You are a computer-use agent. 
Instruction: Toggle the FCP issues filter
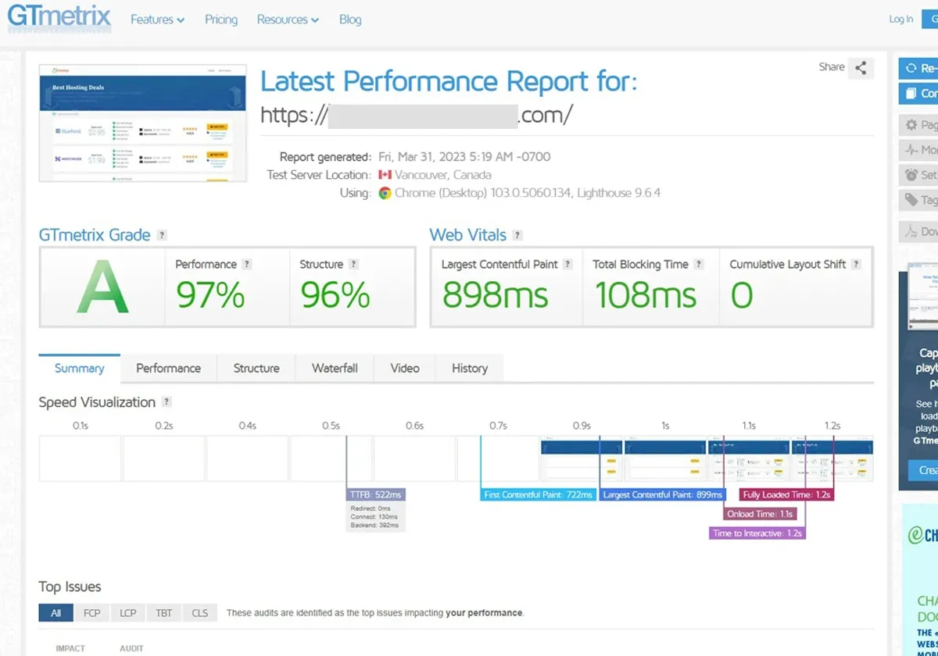91,613
